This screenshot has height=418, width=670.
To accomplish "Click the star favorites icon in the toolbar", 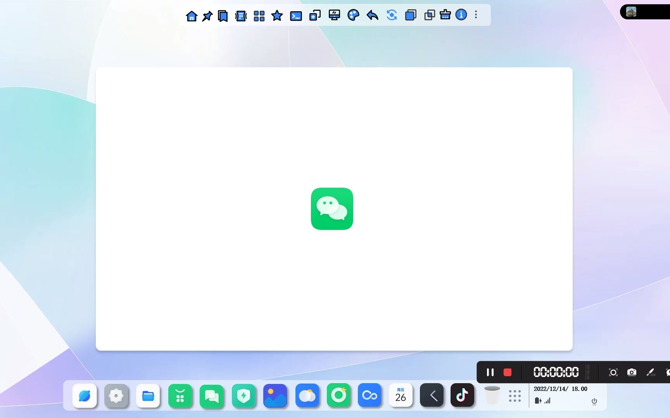I will coord(277,15).
